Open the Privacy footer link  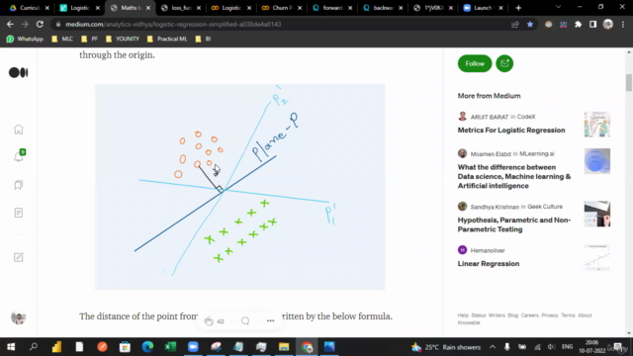[x=550, y=315]
